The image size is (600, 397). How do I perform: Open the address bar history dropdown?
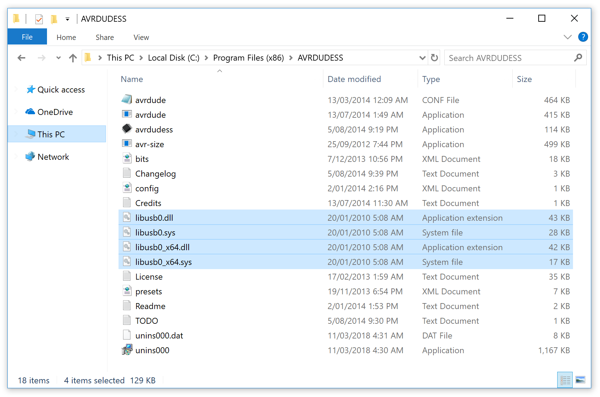422,57
